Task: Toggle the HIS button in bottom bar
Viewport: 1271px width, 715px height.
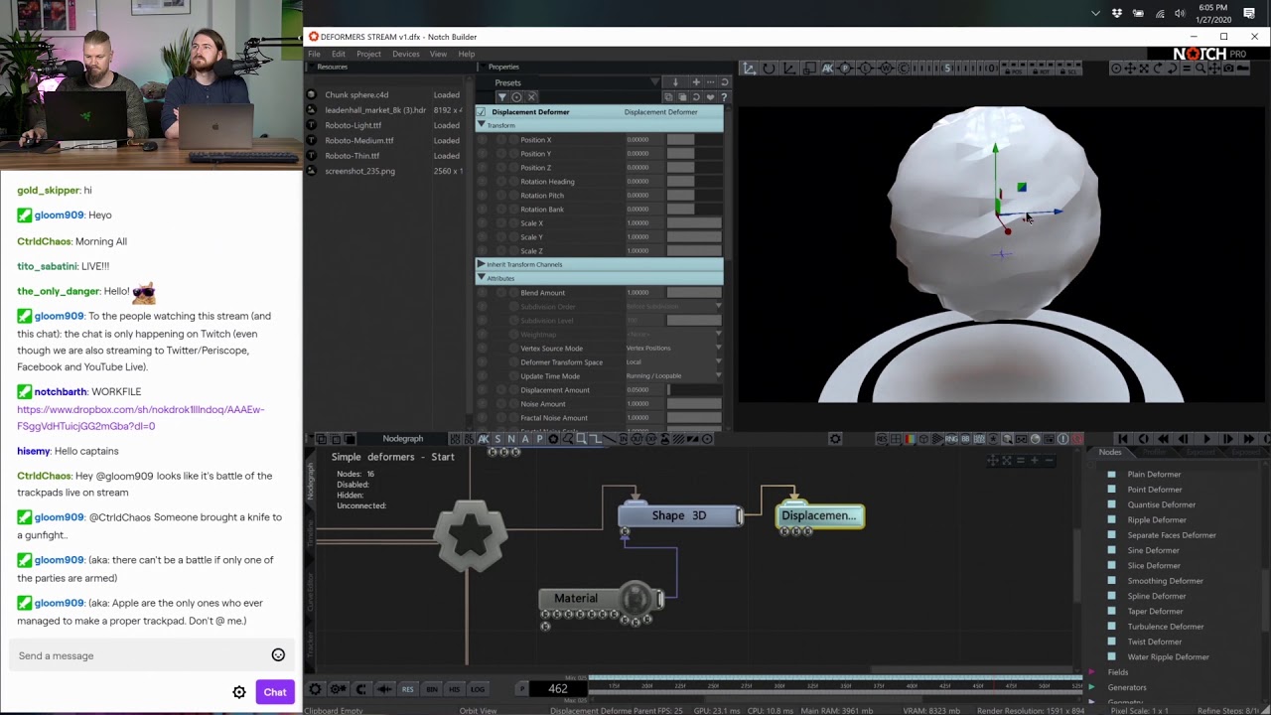Action: [454, 689]
